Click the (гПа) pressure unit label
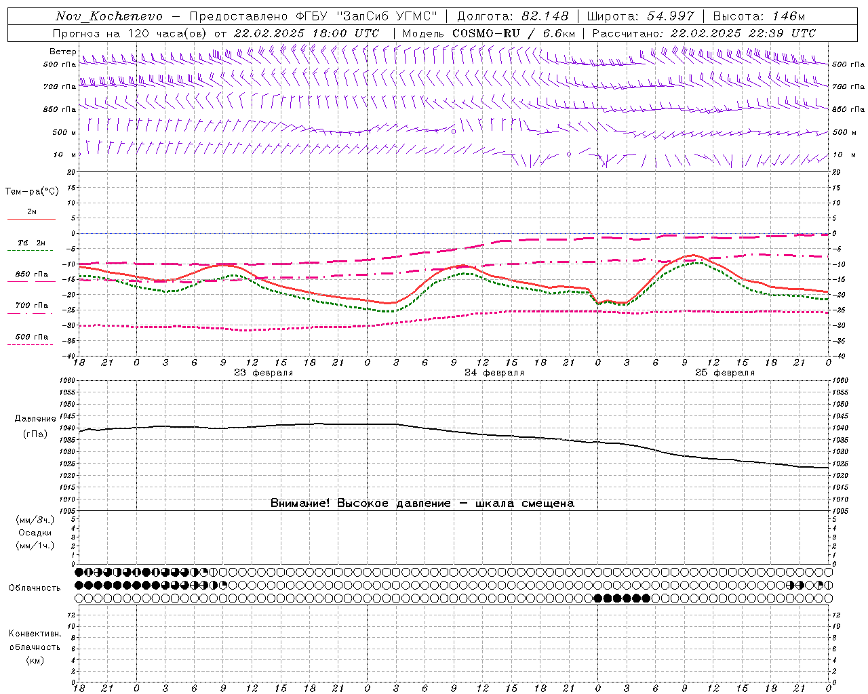Screen dimensions: 868x694 point(35,434)
